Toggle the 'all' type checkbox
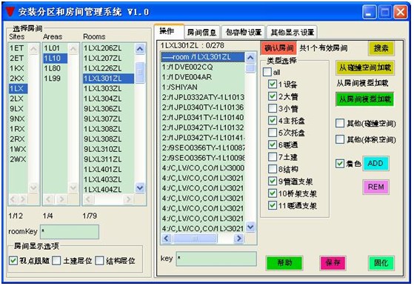This screenshot has width=414, height=286. 267,72
